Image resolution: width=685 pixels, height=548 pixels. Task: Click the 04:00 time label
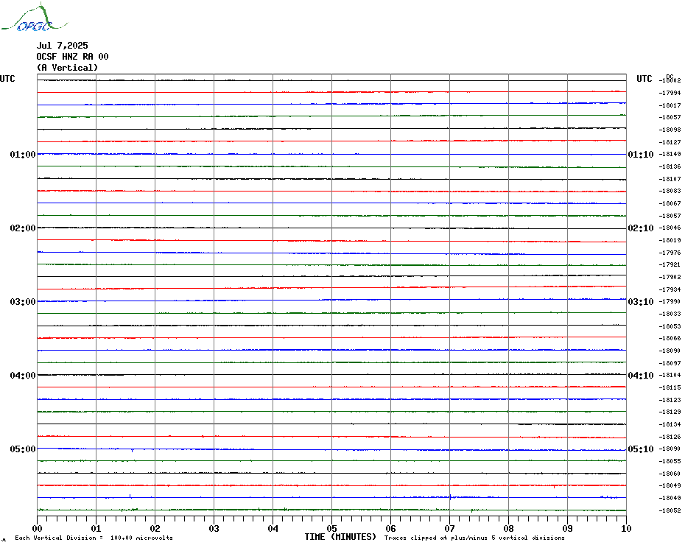23,376
